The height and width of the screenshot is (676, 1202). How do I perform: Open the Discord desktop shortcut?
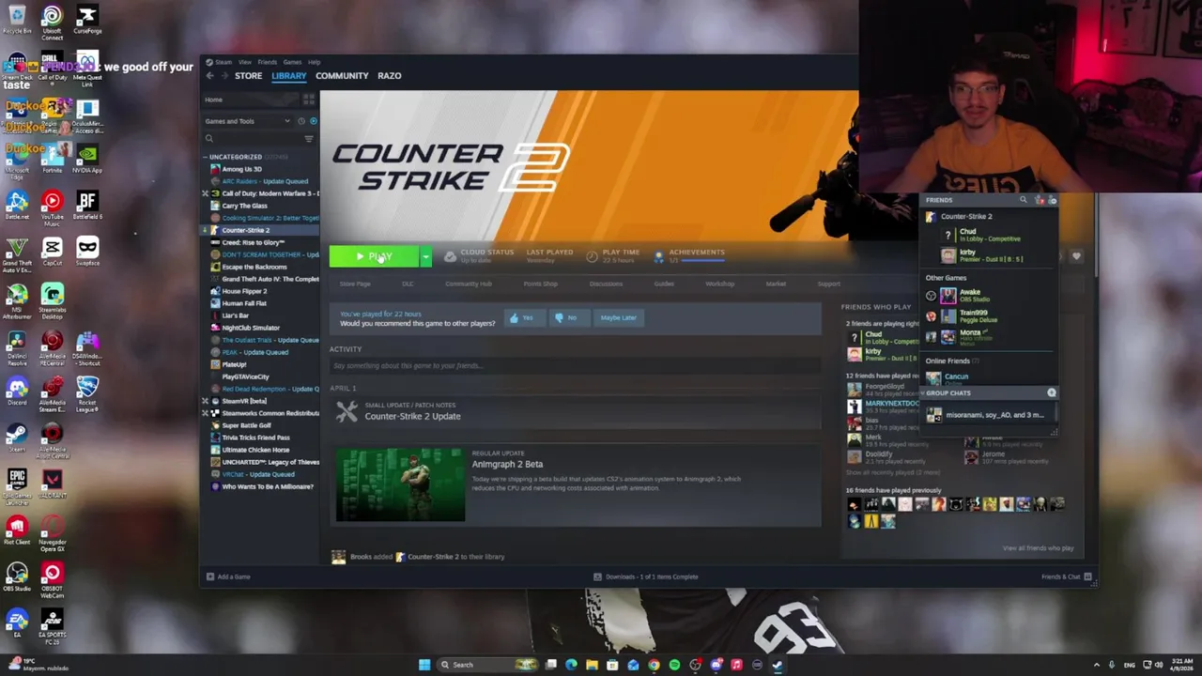(x=17, y=390)
